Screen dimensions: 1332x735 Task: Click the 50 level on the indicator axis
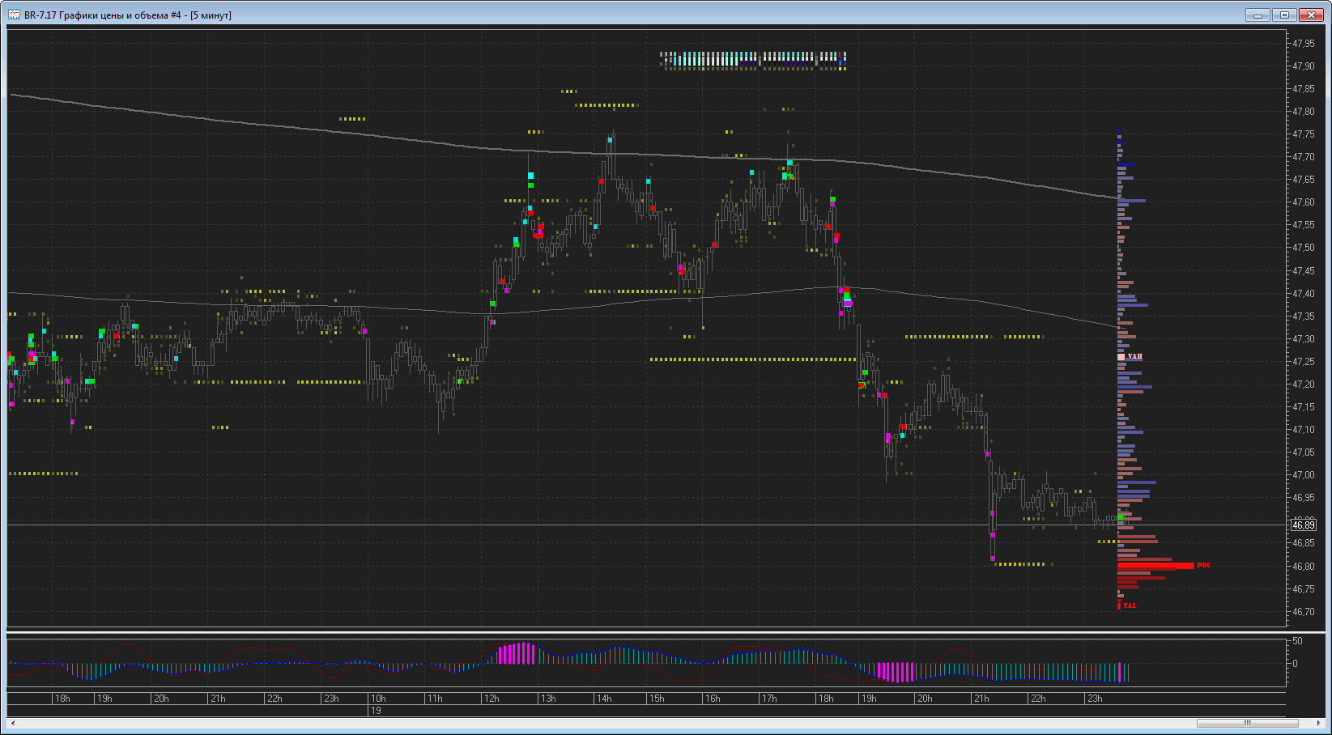1297,641
